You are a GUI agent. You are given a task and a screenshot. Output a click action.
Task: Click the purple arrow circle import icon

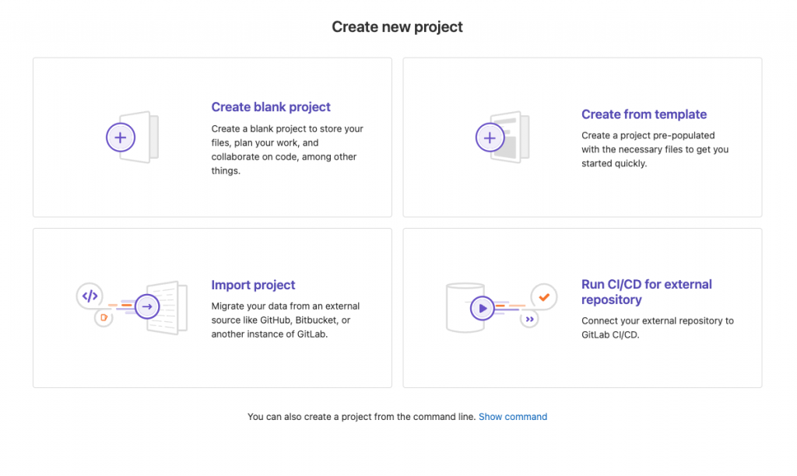(146, 307)
